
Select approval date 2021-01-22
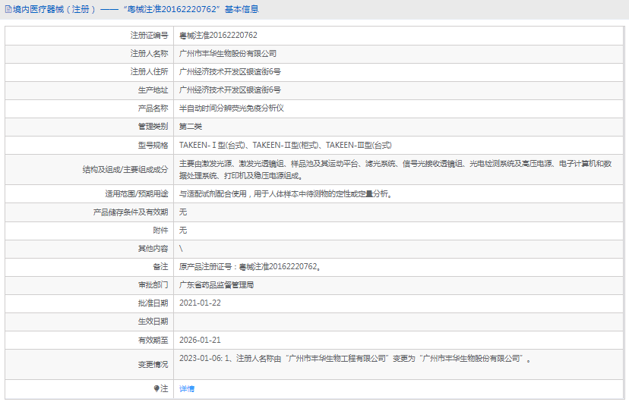200,303
